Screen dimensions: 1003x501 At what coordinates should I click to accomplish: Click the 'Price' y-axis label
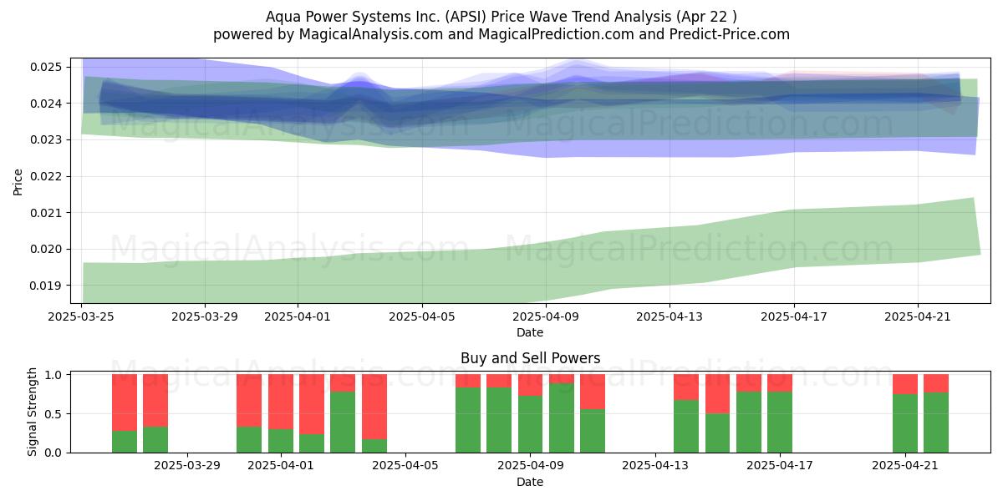coord(18,180)
